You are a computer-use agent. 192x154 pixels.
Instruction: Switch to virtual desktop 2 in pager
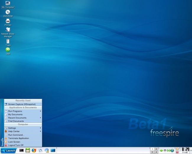pos(156,149)
